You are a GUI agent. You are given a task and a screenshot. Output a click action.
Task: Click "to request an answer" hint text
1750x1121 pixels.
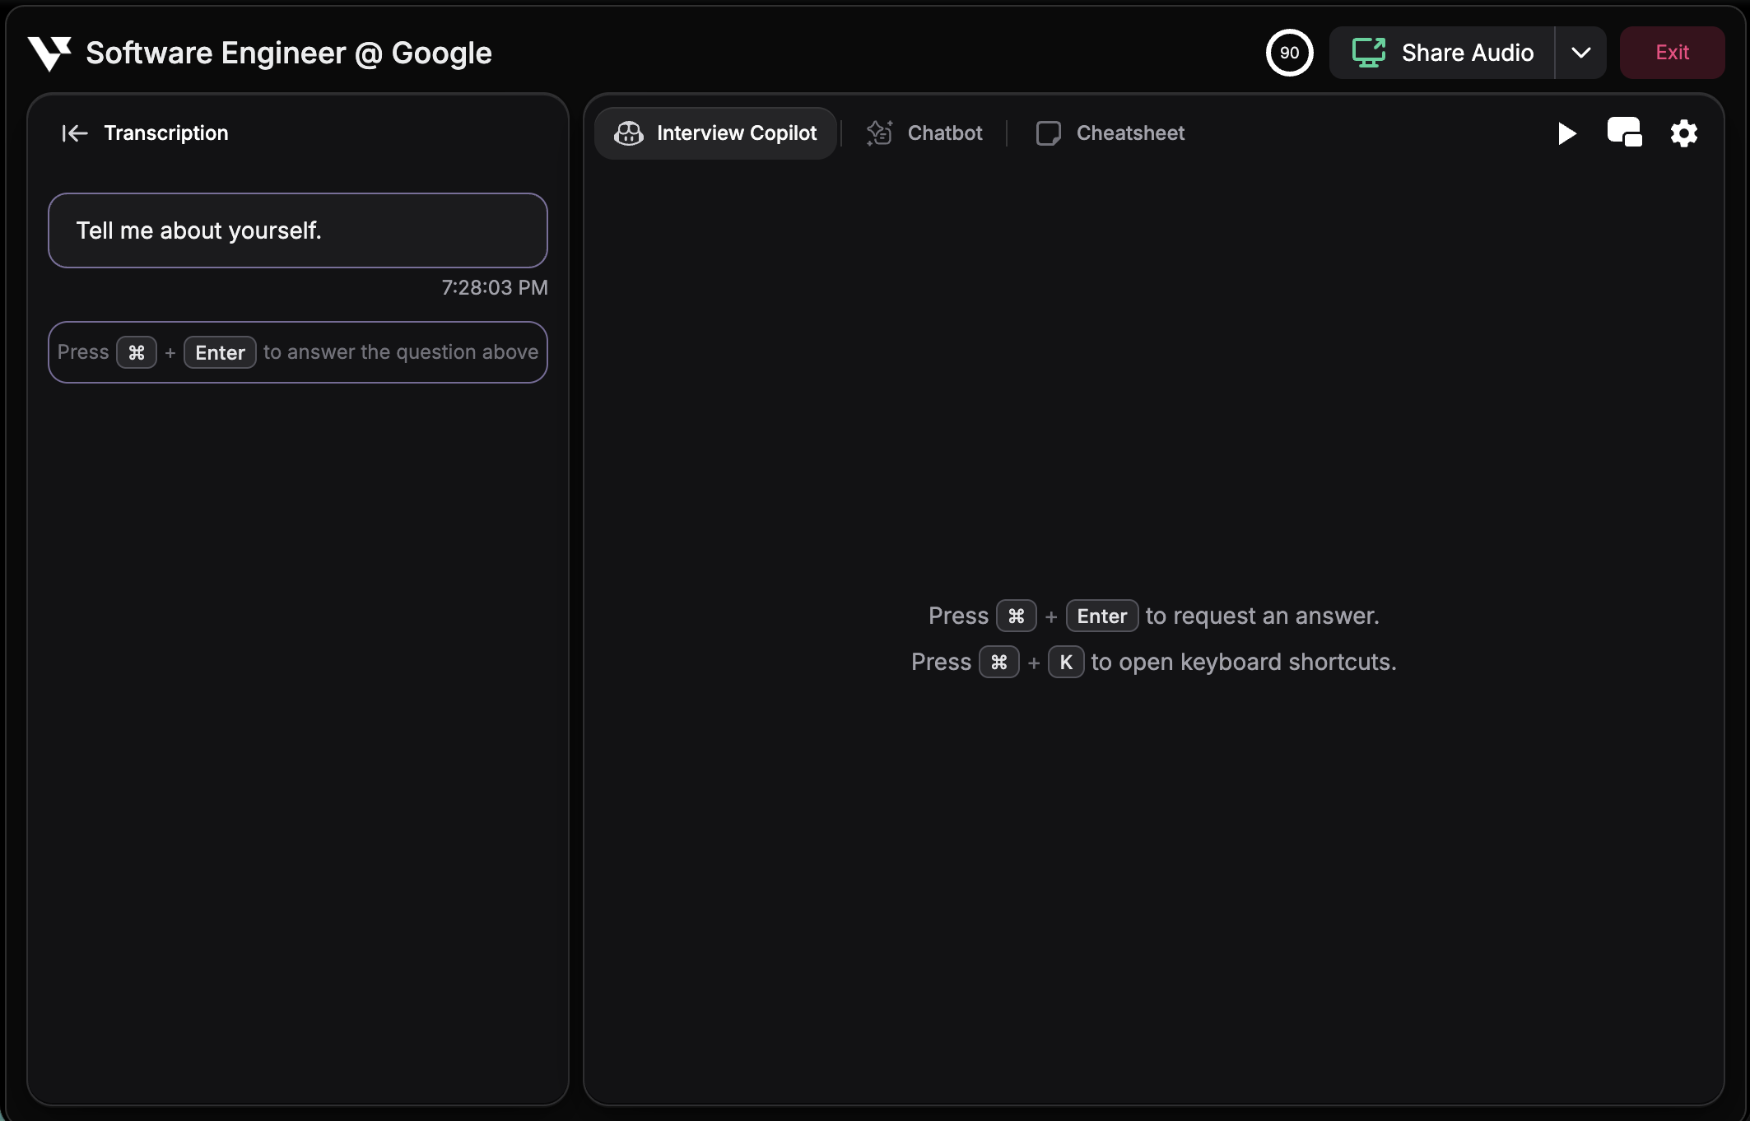(x=1262, y=616)
